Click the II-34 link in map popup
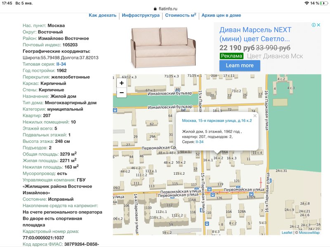 pos(199,142)
